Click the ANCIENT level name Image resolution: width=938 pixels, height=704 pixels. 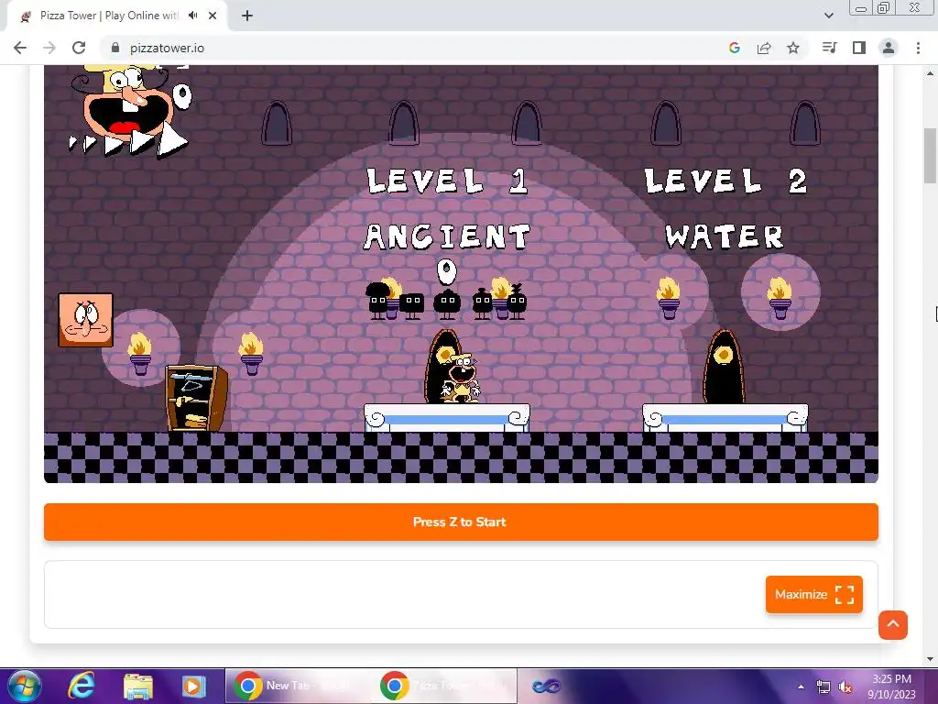pyautogui.click(x=447, y=237)
